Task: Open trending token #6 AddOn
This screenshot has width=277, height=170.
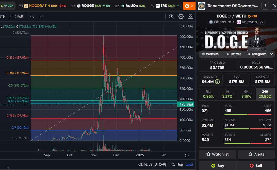Action: (130, 6)
